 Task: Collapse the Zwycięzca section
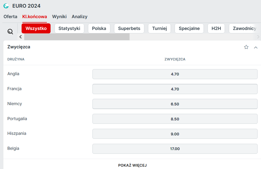(255, 47)
